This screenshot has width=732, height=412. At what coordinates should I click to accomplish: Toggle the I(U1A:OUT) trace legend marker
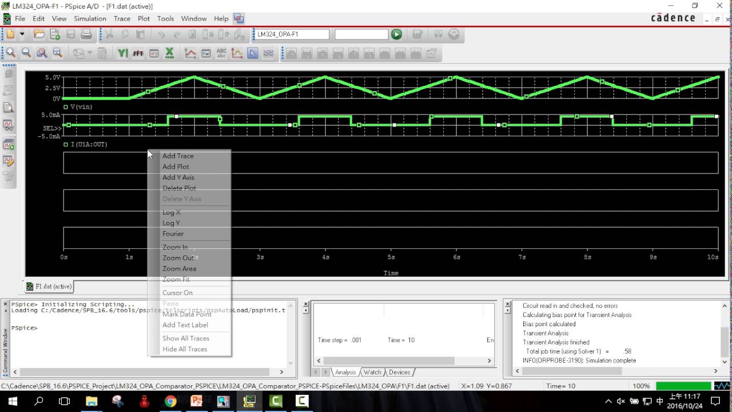point(66,144)
